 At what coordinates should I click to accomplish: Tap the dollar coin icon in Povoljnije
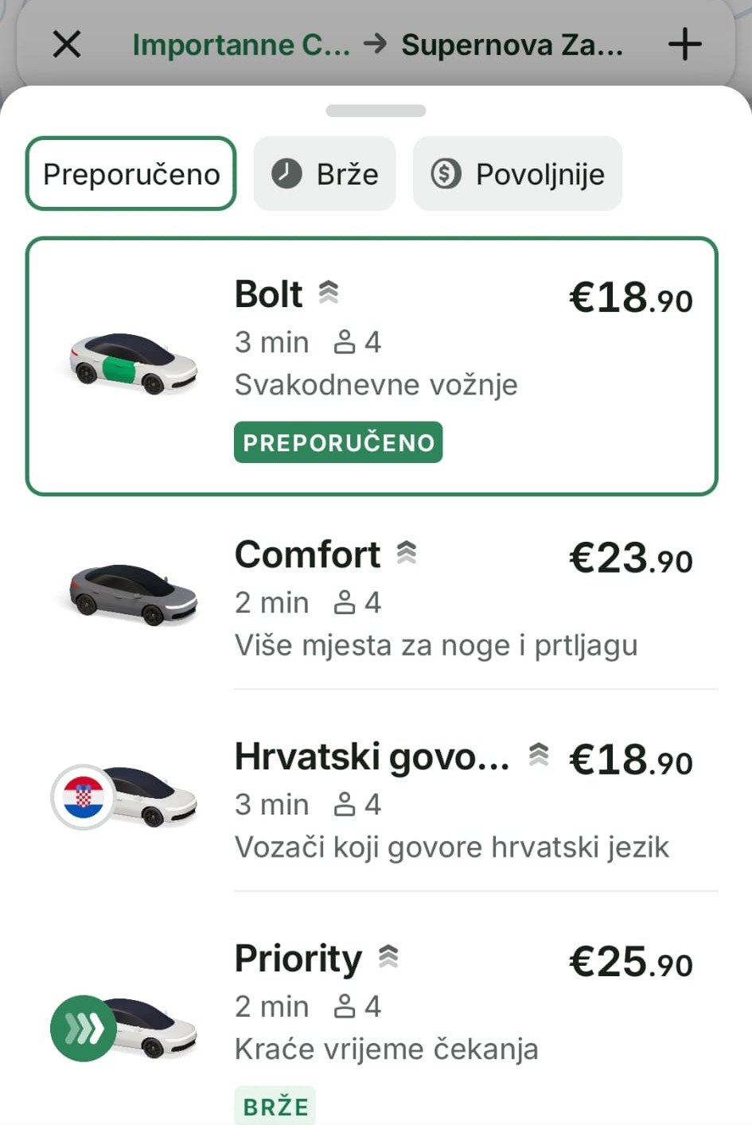(446, 173)
